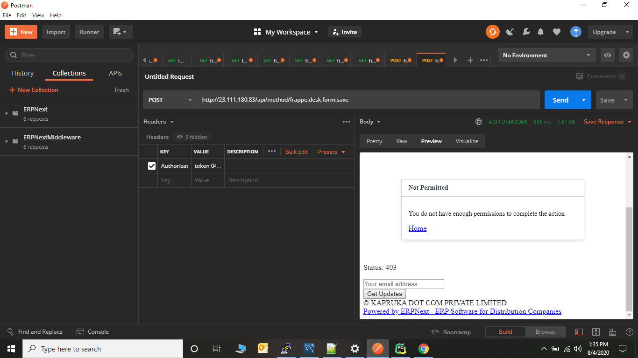The height and width of the screenshot is (358, 638).
Task: Open the user account avatar
Action: (x=576, y=32)
